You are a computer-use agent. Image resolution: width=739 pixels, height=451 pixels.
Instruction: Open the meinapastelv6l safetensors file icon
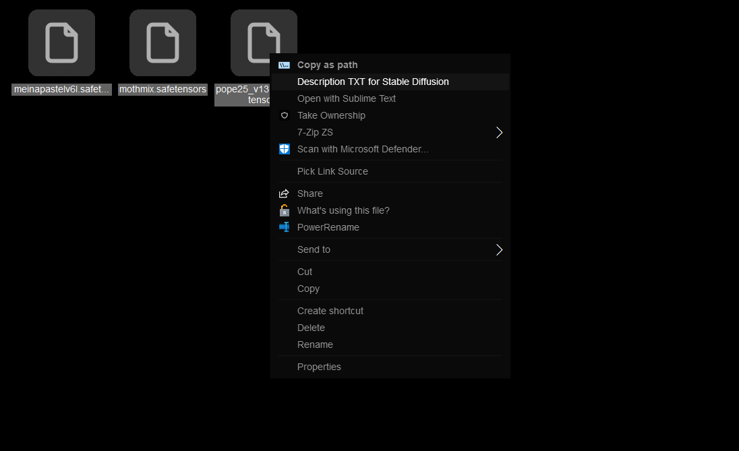click(x=62, y=43)
